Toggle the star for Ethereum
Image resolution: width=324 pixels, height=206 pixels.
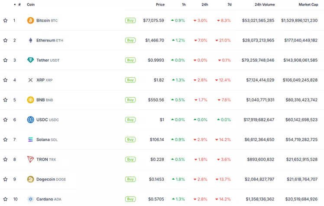coord(5,40)
